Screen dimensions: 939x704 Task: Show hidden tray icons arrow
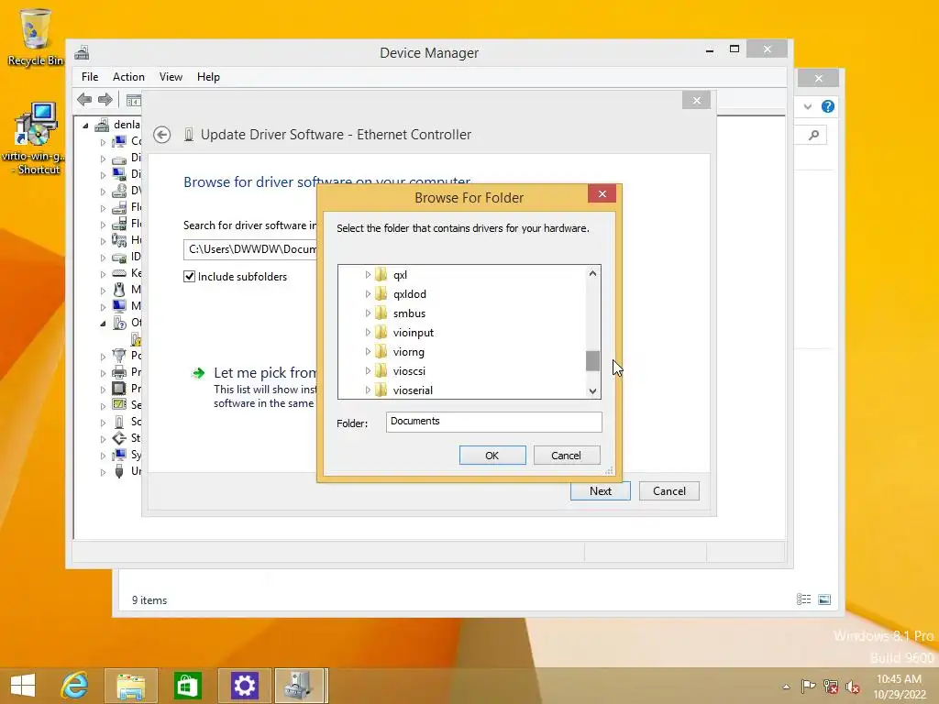point(786,687)
